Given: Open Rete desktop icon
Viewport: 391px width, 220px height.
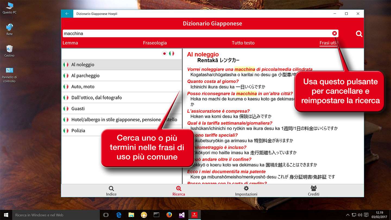Looking at the screenshot, I should click(x=10, y=30).
